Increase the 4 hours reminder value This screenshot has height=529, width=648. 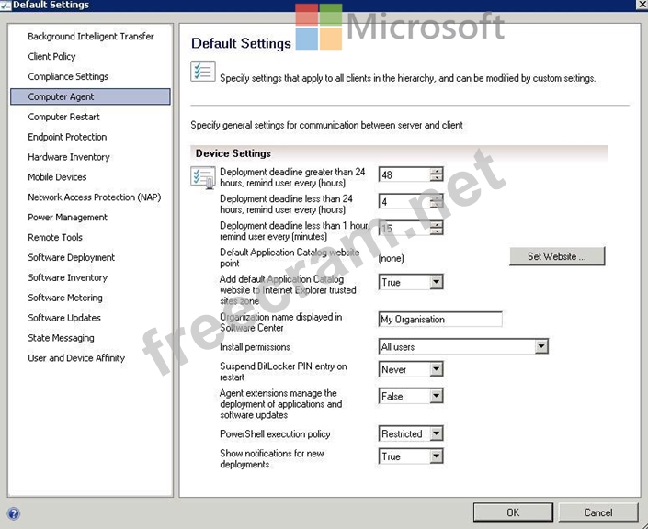[x=437, y=197]
